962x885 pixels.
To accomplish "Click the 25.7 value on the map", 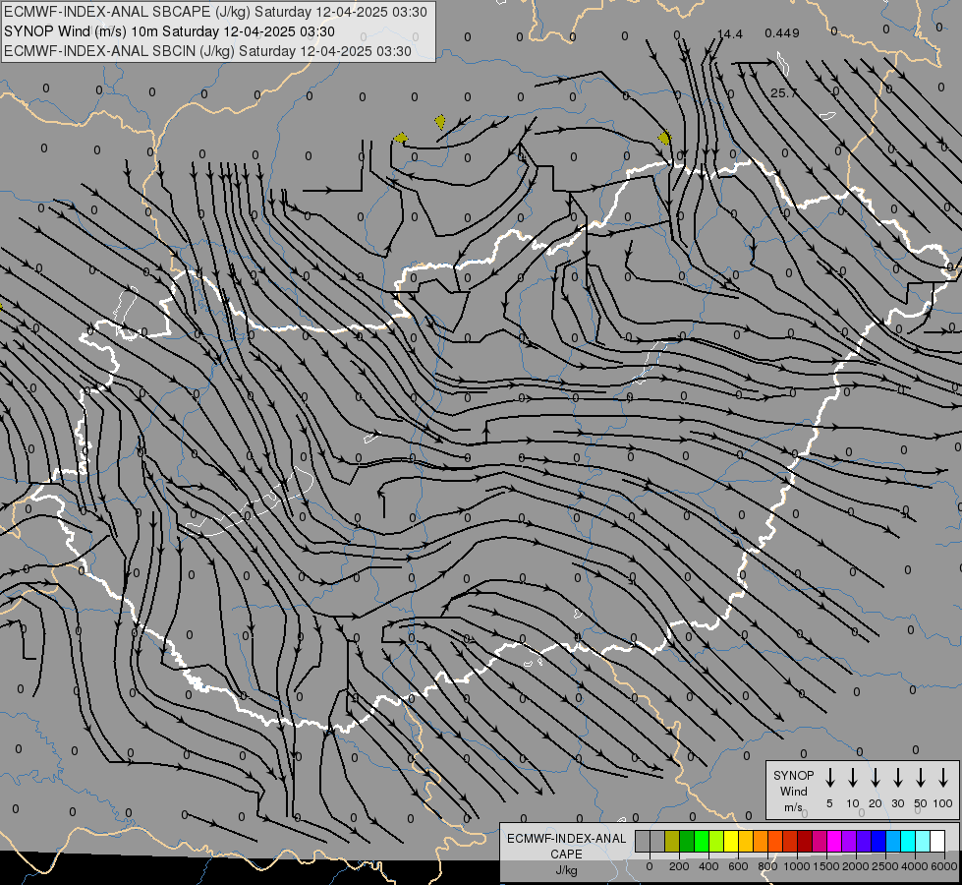I will pos(783,93).
